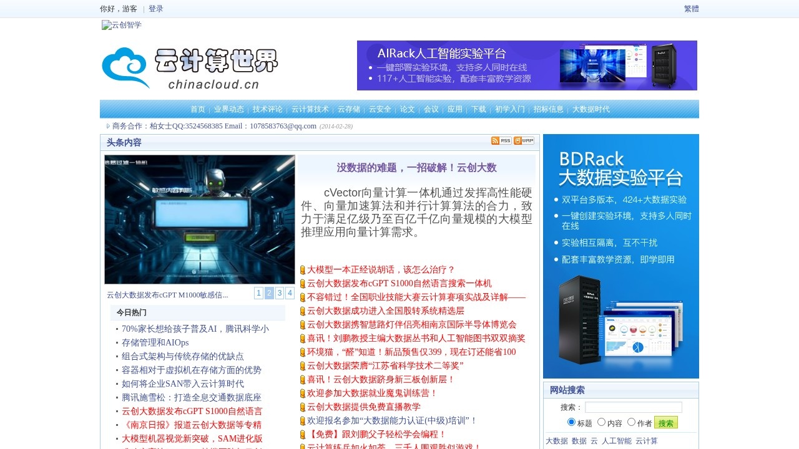Select the 作者 search radio button

pos(632,422)
